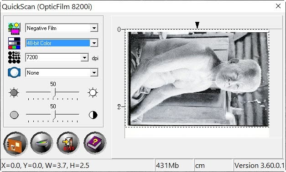Image resolution: width=286 pixels, height=172 pixels.
Task: Open the 48-bit Color dropdown arrow
Action: pos(94,43)
